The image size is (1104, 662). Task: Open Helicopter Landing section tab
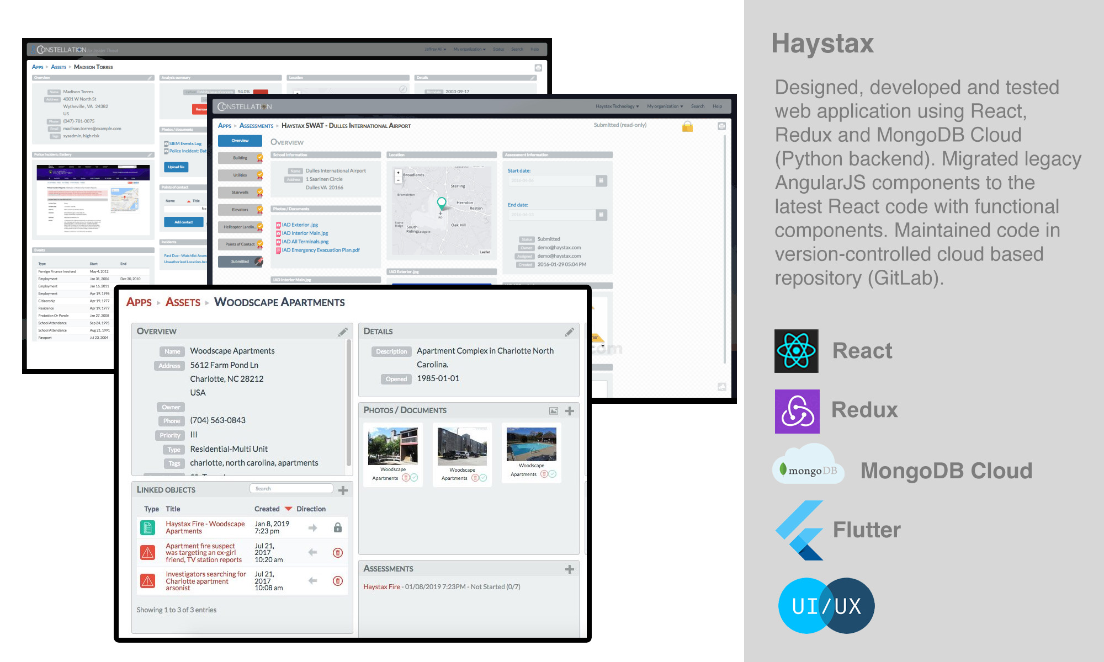pos(240,227)
